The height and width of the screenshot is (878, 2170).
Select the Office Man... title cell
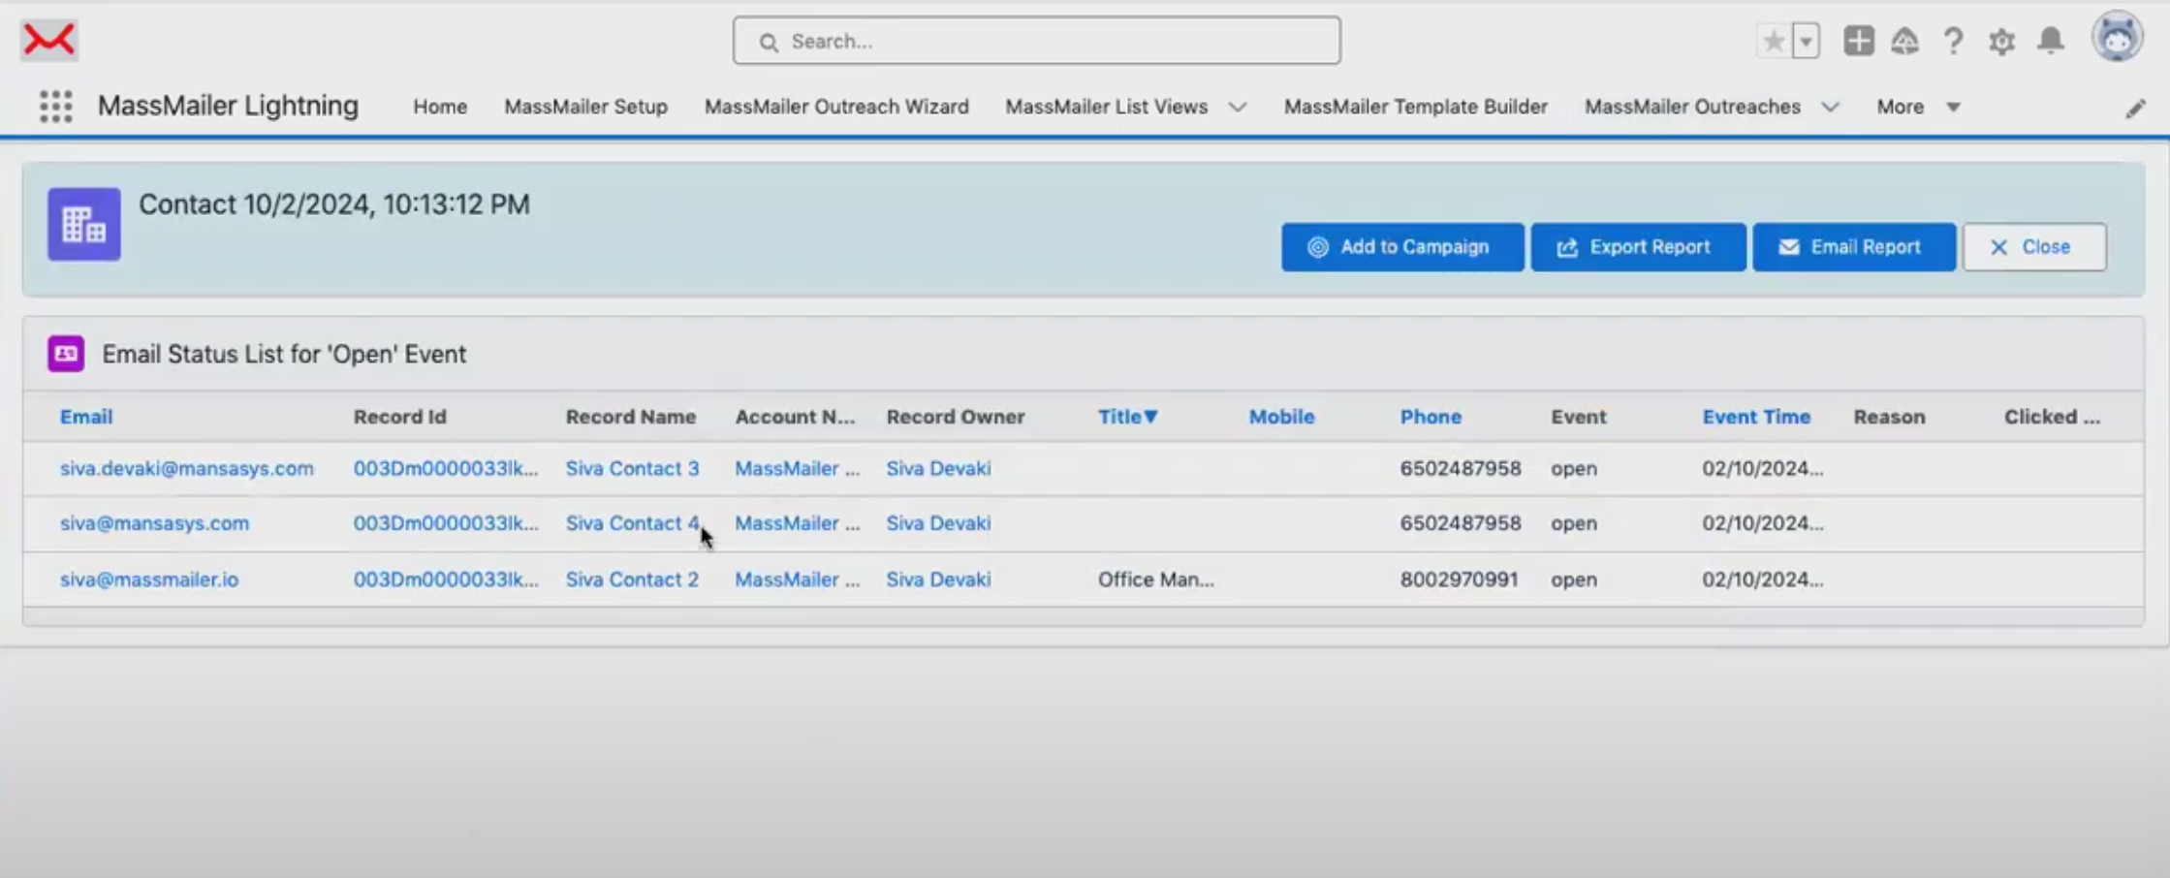(x=1155, y=580)
